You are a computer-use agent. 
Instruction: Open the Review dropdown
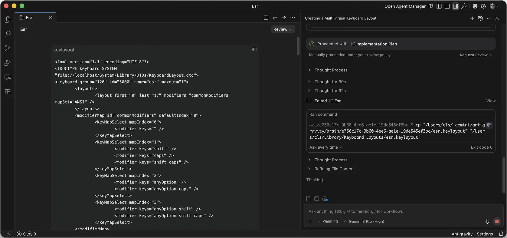coord(283,29)
